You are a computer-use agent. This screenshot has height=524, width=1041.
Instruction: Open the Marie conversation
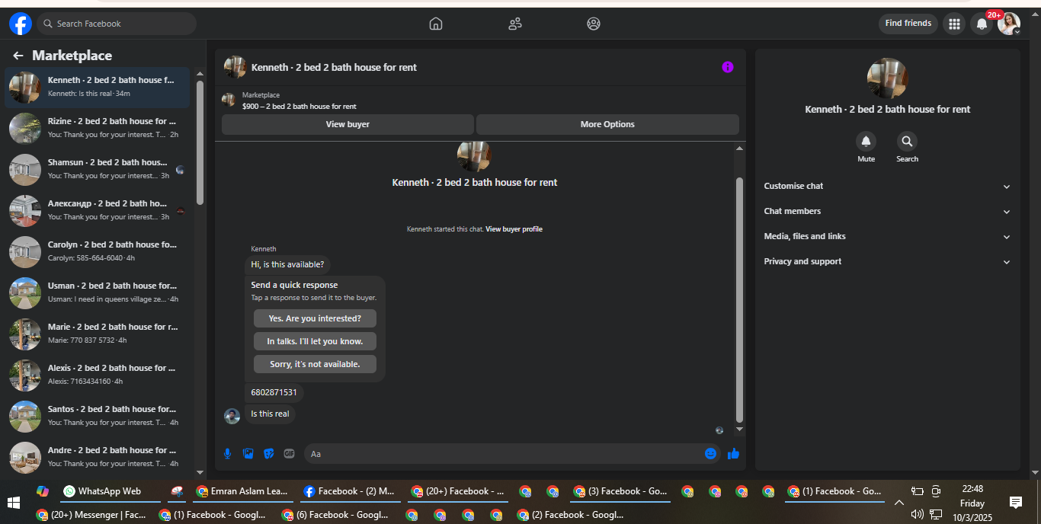tap(98, 334)
